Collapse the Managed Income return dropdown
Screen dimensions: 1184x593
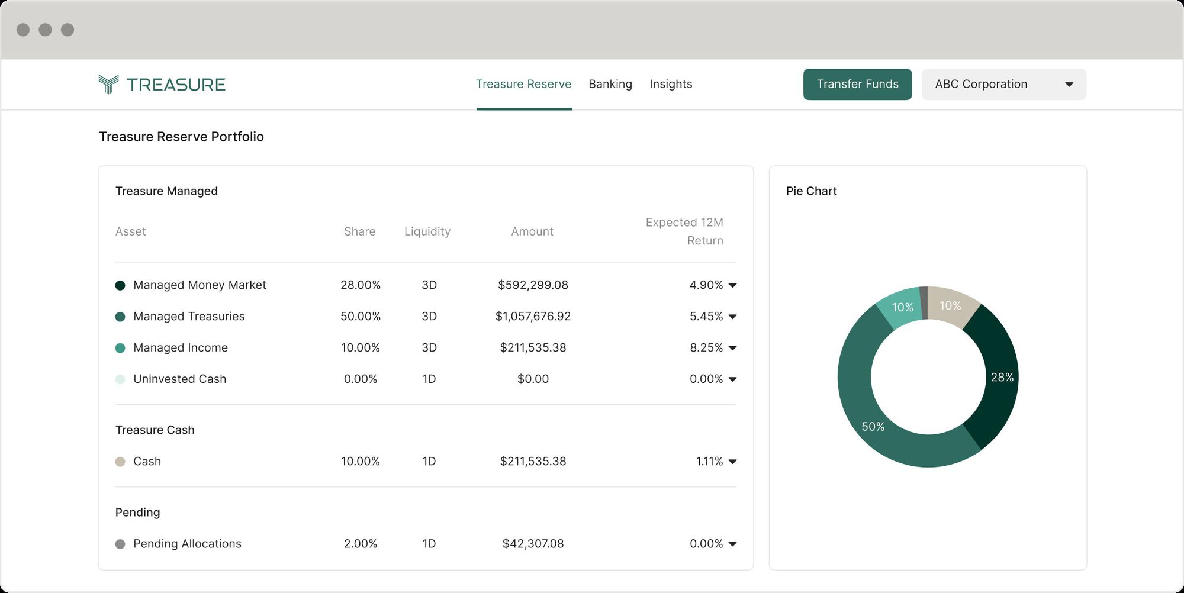click(x=733, y=348)
